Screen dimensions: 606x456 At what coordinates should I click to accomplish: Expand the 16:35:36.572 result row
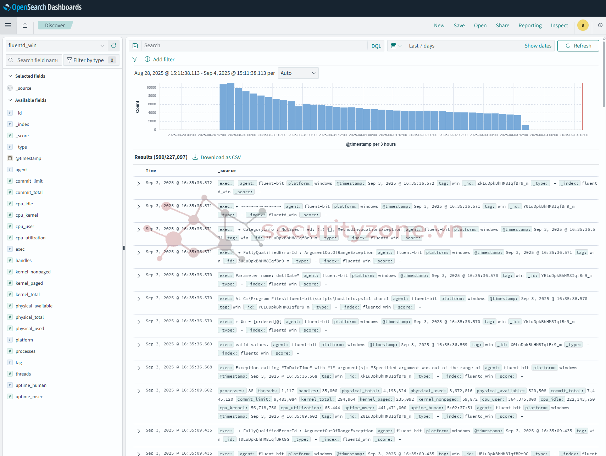[x=139, y=183]
